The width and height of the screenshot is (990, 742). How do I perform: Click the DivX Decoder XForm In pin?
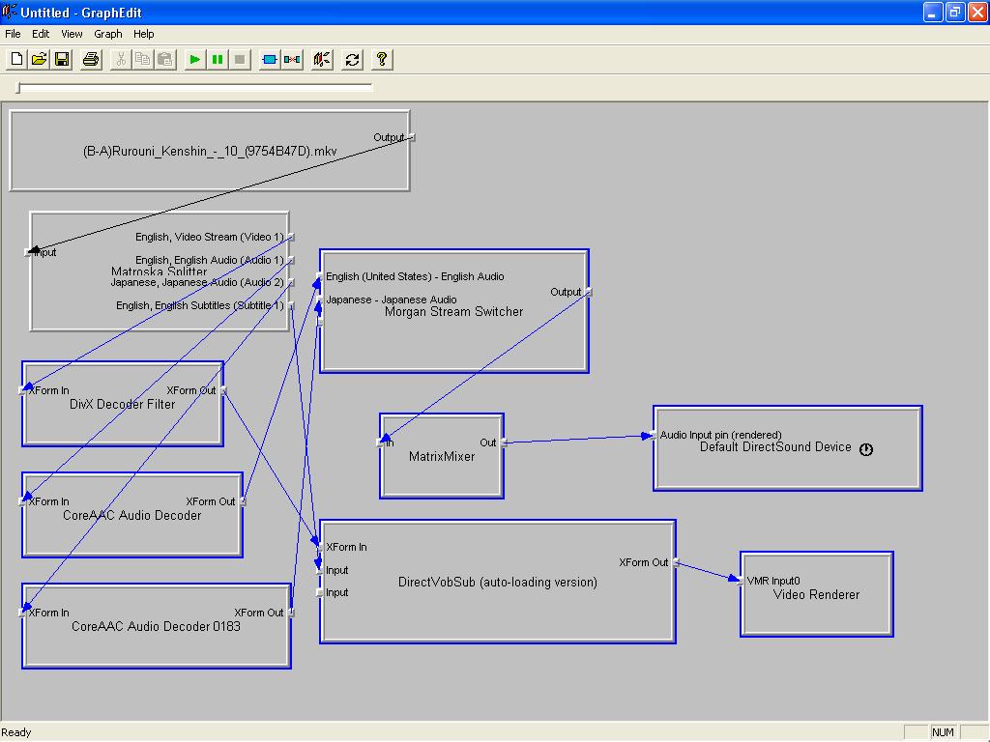coord(23,390)
